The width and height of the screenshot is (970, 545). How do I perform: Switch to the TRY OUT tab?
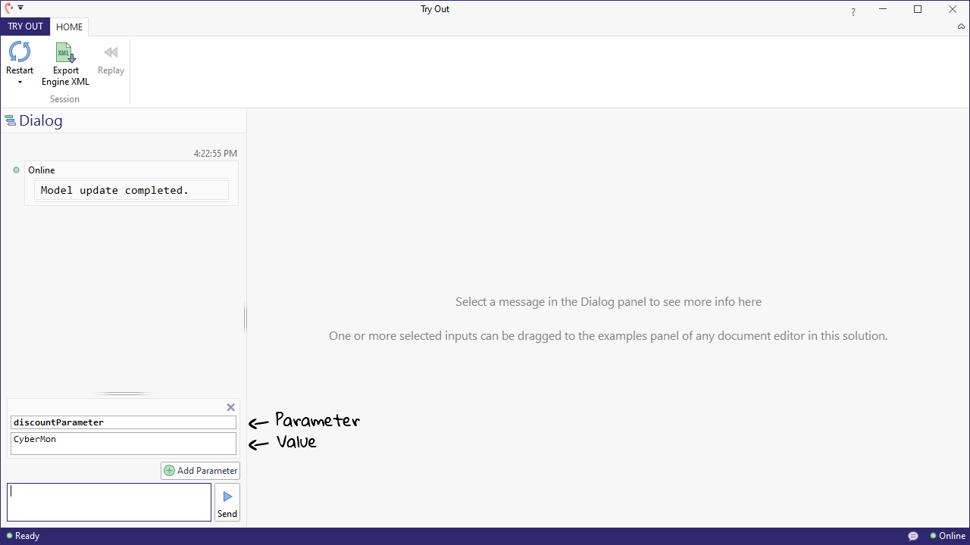point(26,26)
